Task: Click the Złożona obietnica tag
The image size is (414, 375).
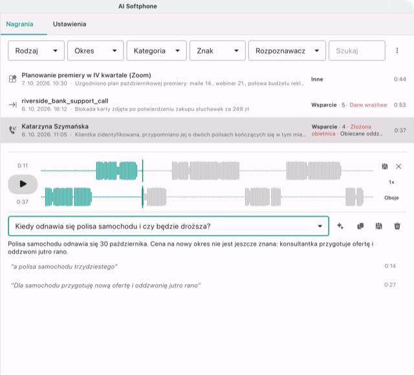Action: (x=342, y=130)
